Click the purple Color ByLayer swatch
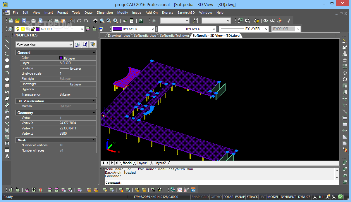This screenshot has width=351, height=202. click(x=61, y=58)
